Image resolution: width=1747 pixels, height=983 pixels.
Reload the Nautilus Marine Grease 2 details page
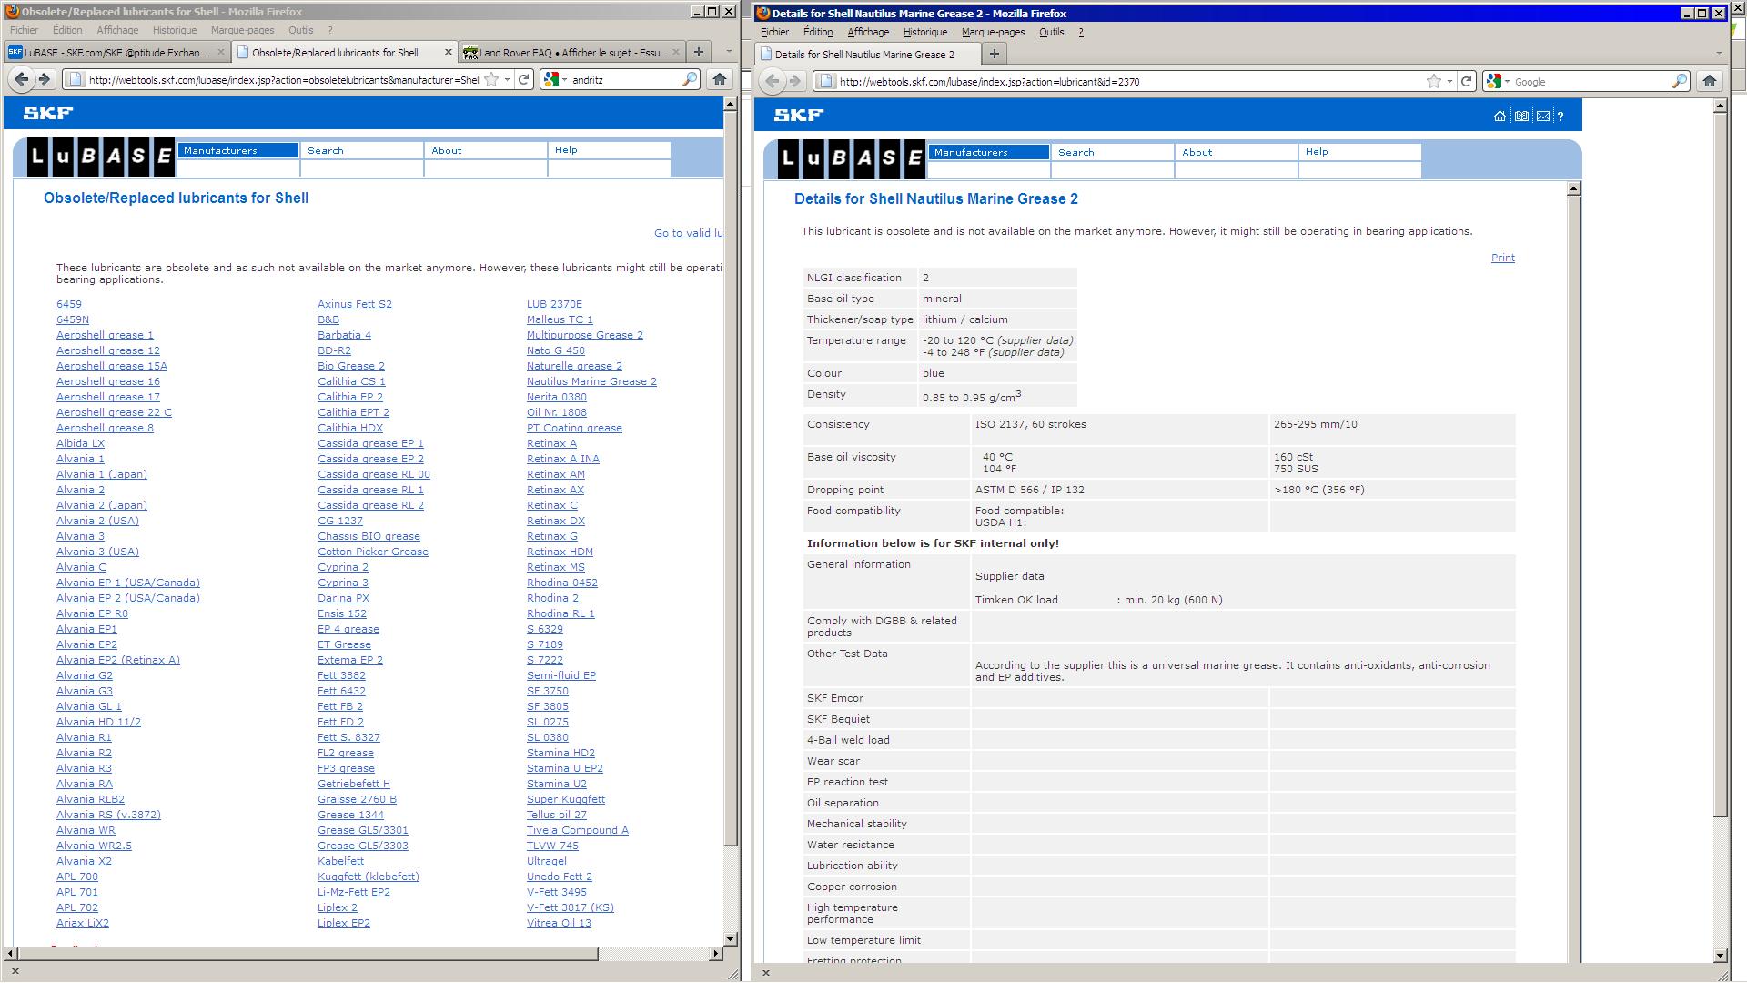1466,82
